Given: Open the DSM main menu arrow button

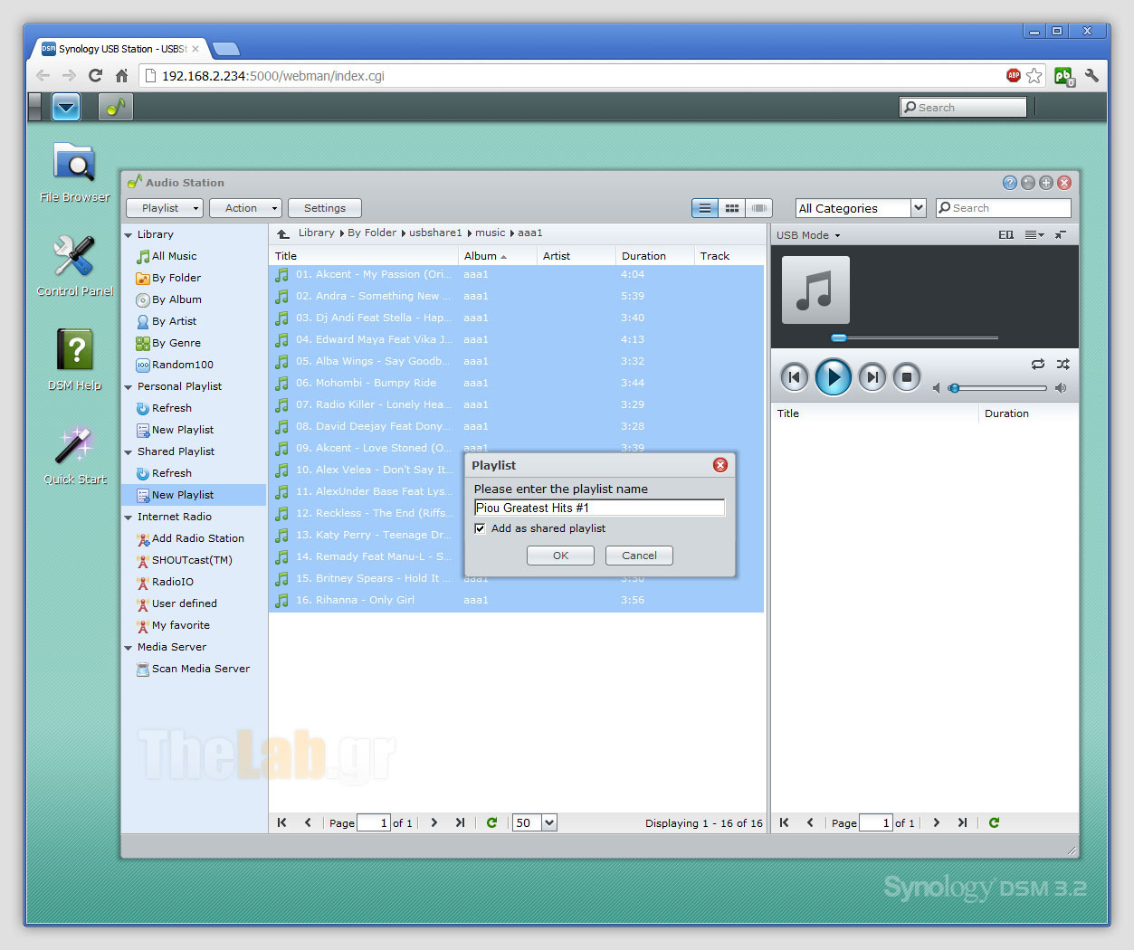Looking at the screenshot, I should click(x=66, y=107).
